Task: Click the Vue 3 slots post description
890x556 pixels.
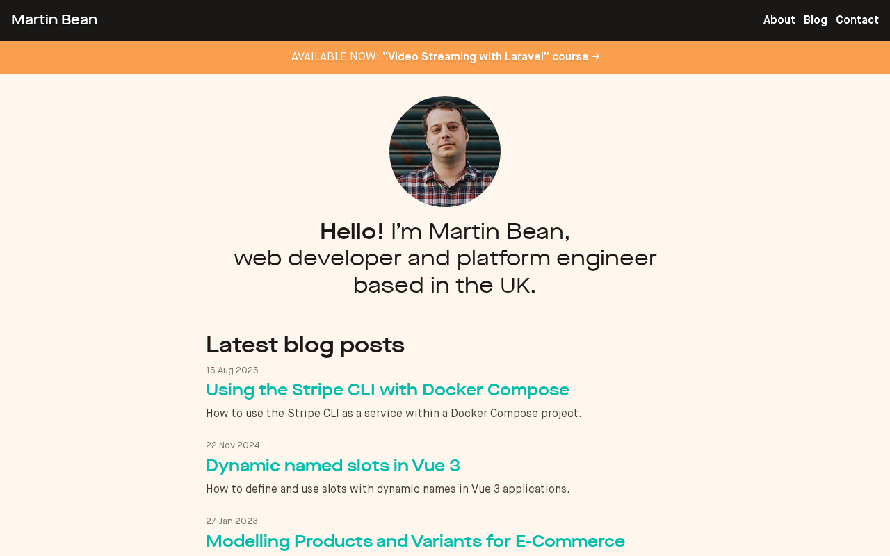Action: coord(387,489)
